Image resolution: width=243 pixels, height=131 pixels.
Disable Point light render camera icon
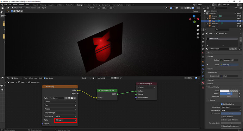click(x=241, y=26)
